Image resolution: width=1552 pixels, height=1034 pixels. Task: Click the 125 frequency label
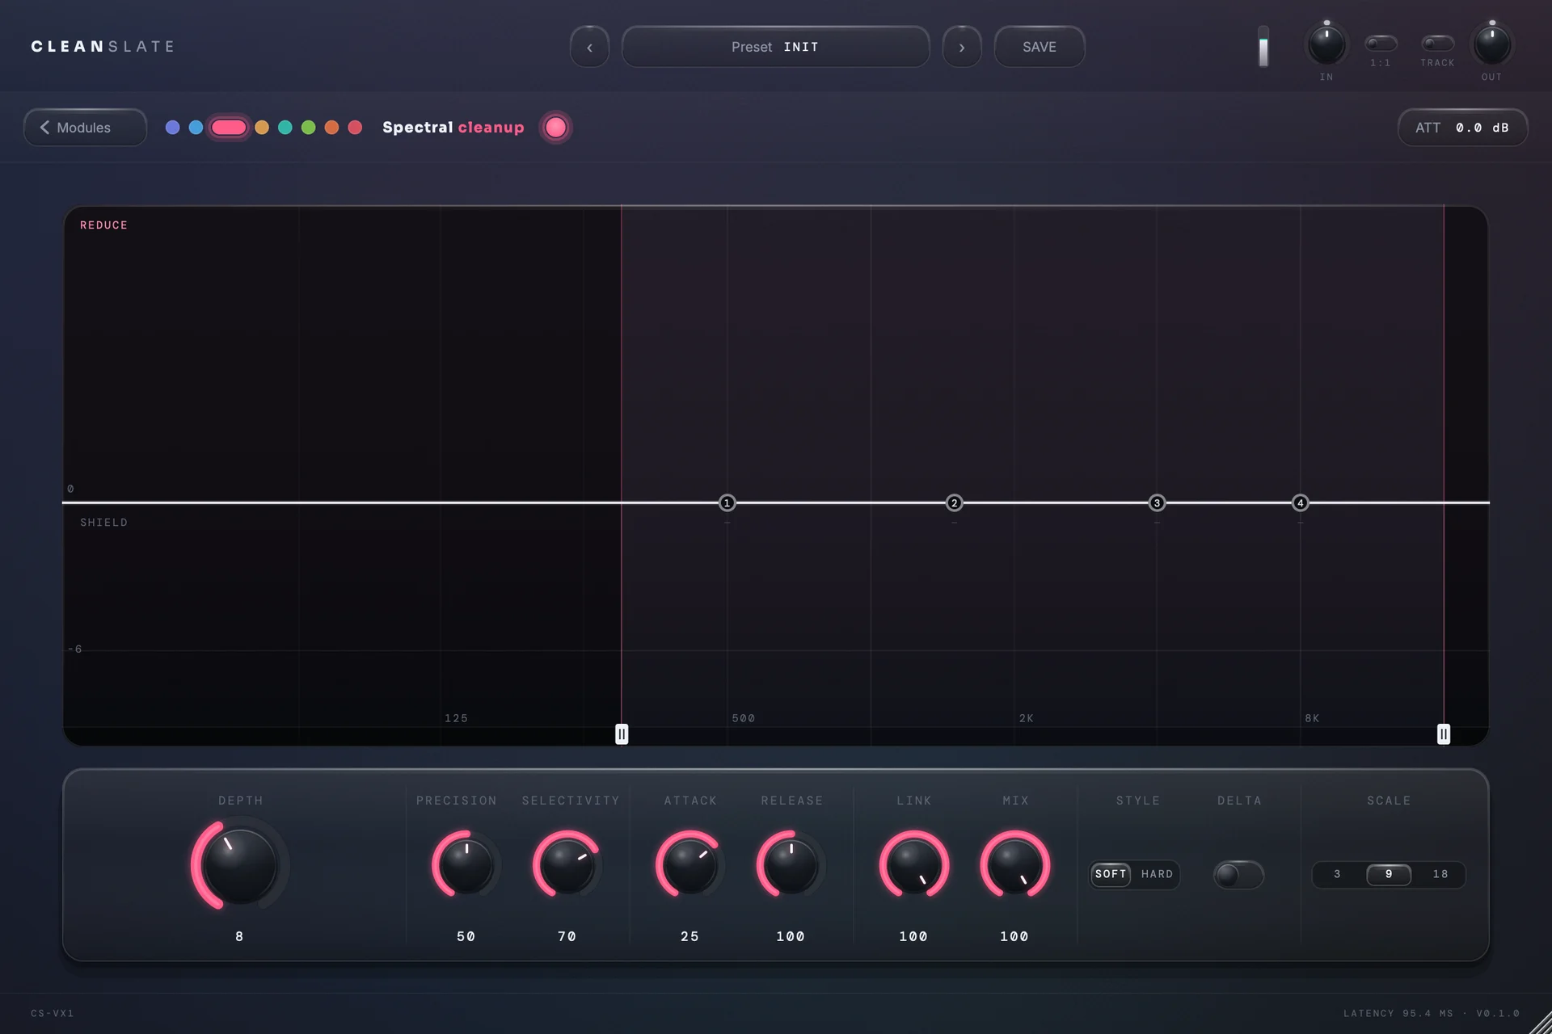click(456, 718)
